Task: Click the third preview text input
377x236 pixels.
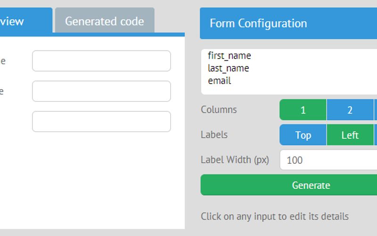Action: coord(101,122)
